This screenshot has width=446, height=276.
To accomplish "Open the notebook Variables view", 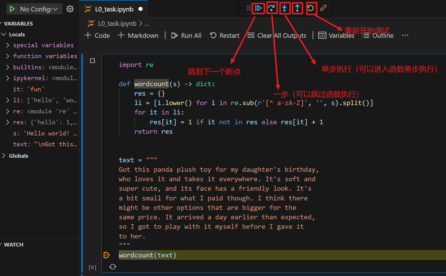I will click(x=336, y=36).
